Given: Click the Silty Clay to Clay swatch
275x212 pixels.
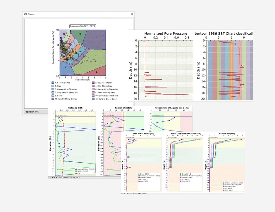Looking at the screenshot, I should coord(93,86).
